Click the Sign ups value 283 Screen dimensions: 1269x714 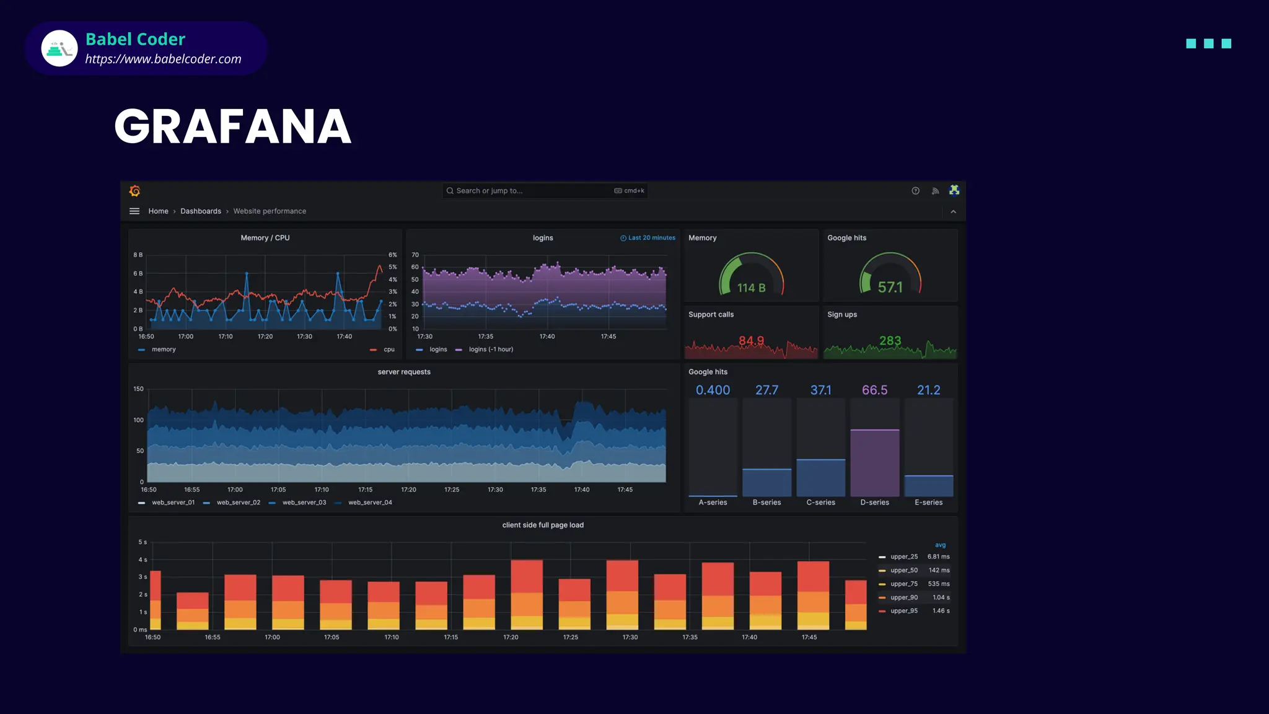click(x=890, y=341)
